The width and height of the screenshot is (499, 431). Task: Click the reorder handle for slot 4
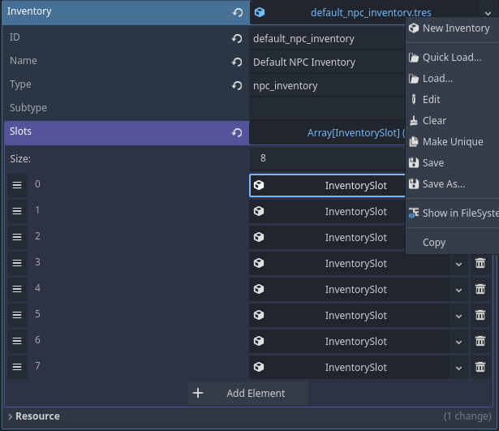[16, 289]
